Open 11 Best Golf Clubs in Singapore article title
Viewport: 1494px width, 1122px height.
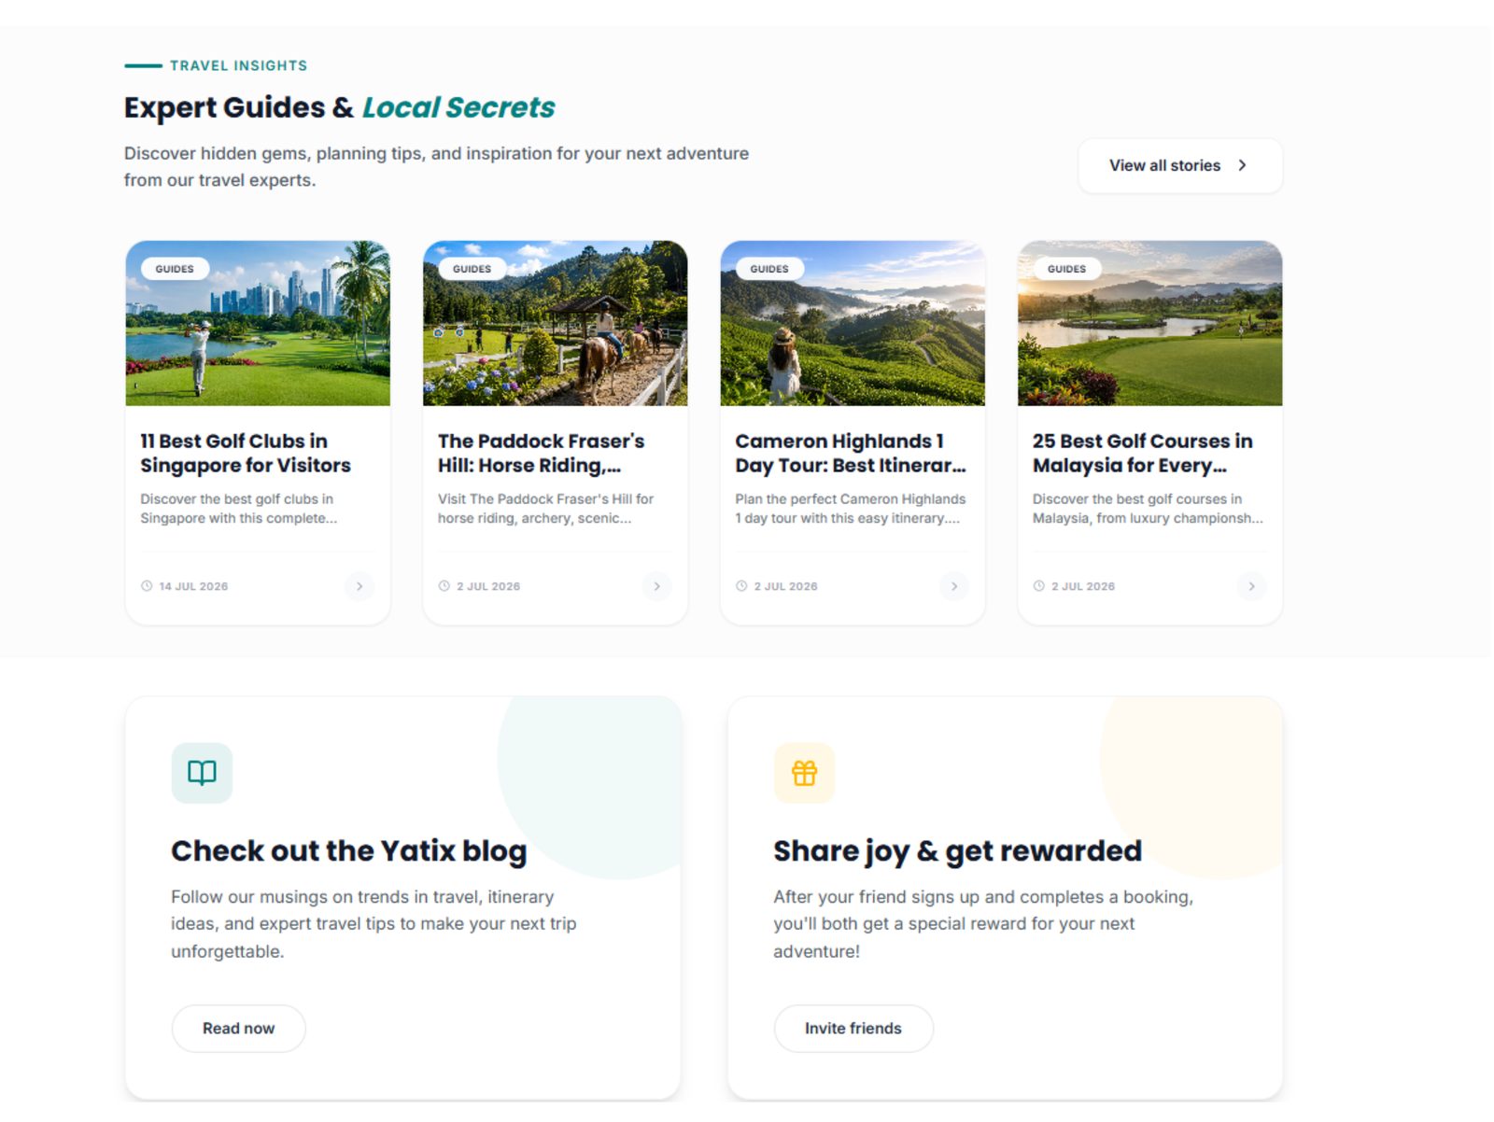click(x=246, y=454)
